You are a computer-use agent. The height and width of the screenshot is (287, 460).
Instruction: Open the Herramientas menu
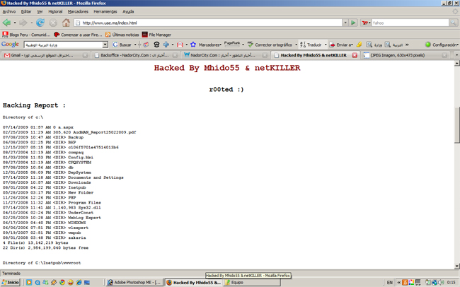pyautogui.click(x=105, y=11)
